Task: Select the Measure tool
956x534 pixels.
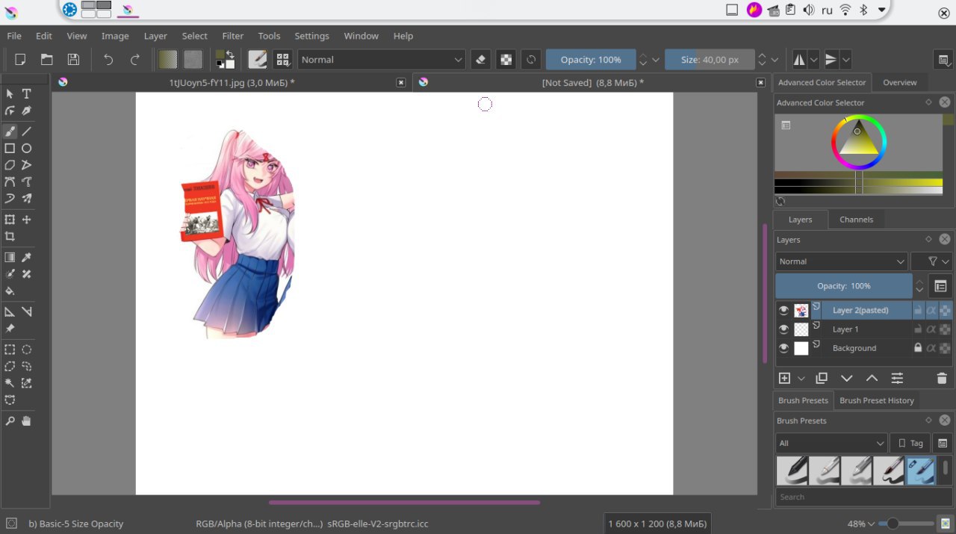Action: 26,311
